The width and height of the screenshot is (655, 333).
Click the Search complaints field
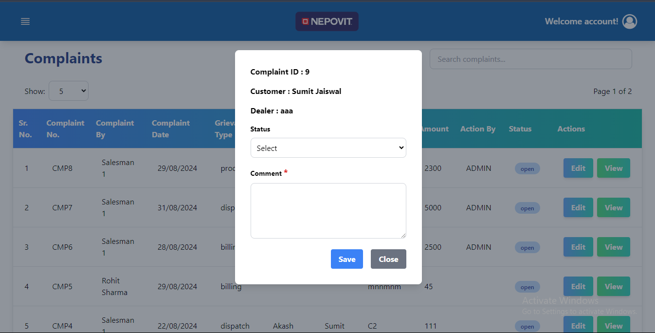(530, 59)
